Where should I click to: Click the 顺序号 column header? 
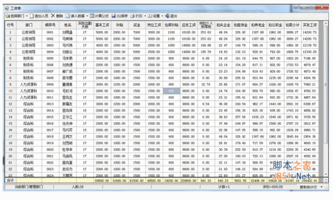coord(50,25)
